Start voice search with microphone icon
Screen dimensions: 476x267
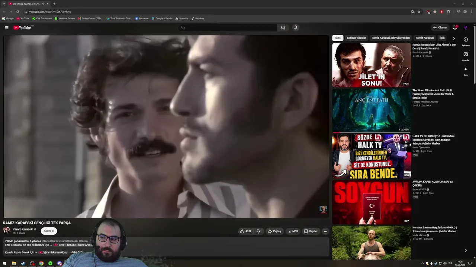pyautogui.click(x=296, y=27)
